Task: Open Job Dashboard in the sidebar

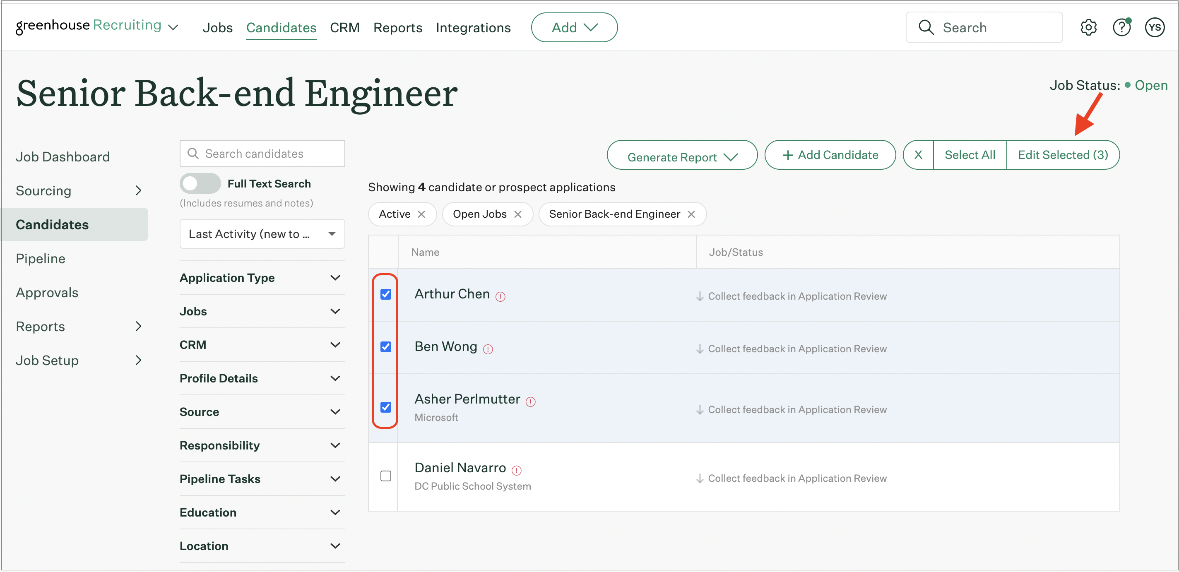Action: [63, 156]
